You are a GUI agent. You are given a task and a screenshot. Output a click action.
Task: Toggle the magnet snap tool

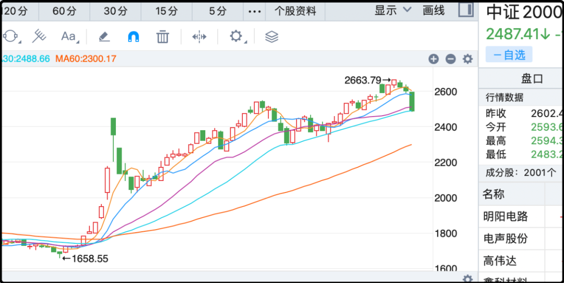click(x=134, y=36)
